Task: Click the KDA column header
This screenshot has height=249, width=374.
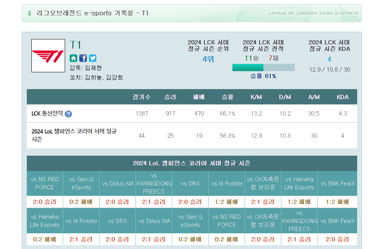Action: tap(343, 97)
